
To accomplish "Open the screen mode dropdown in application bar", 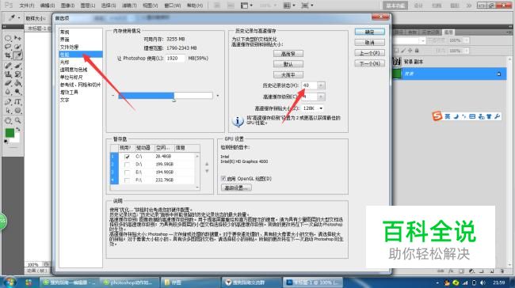I will [x=307, y=6].
